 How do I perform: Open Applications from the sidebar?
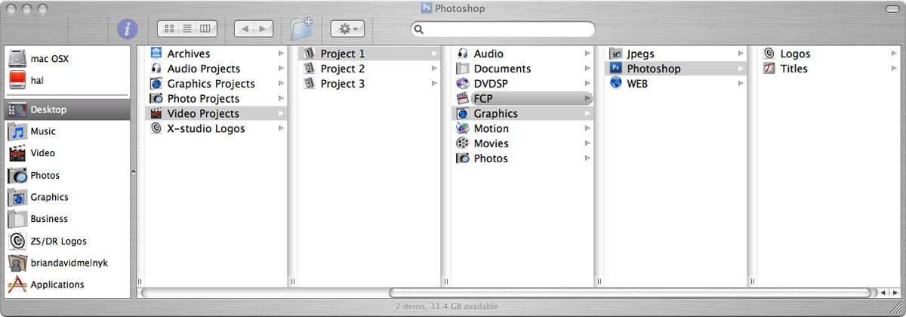57,285
